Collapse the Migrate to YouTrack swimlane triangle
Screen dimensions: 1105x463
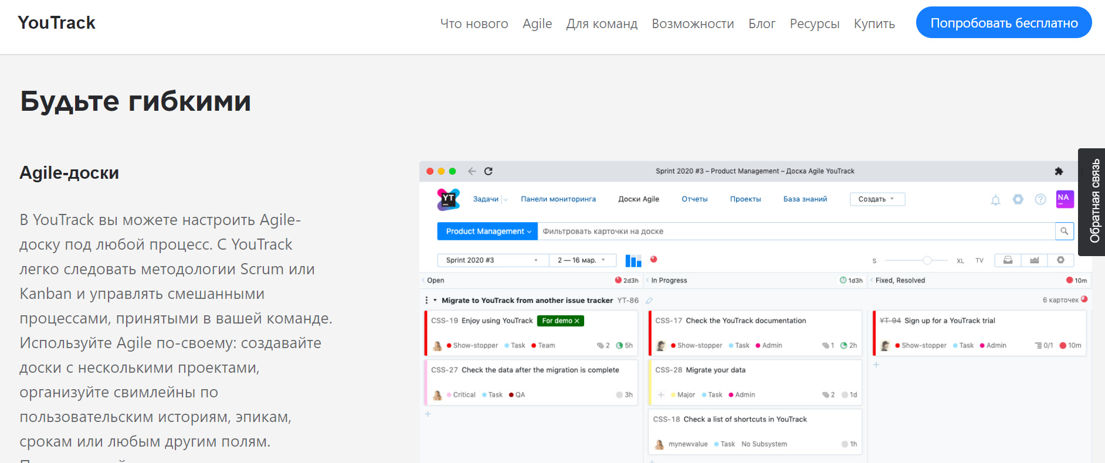pos(435,300)
